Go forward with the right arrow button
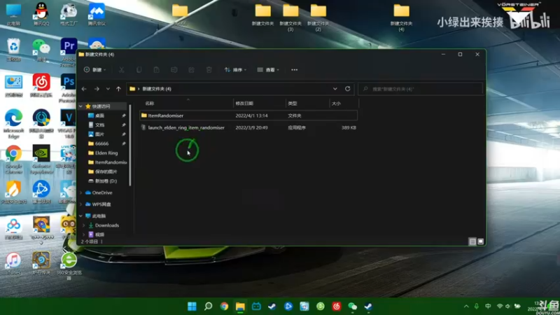This screenshot has height=315, width=560. (x=97, y=89)
